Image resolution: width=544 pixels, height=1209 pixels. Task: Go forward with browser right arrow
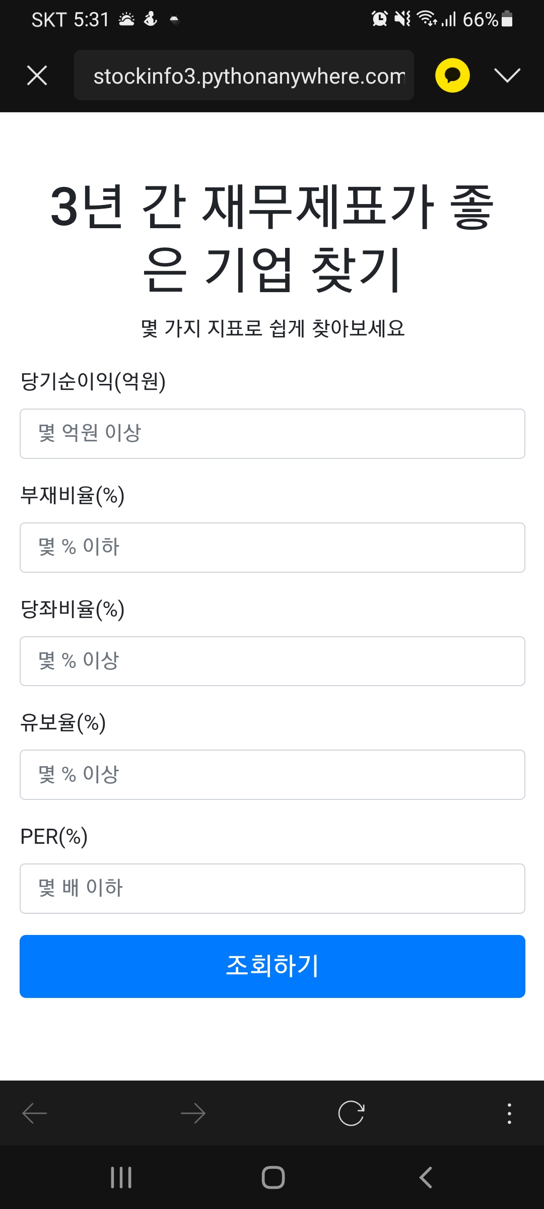coord(193,1113)
